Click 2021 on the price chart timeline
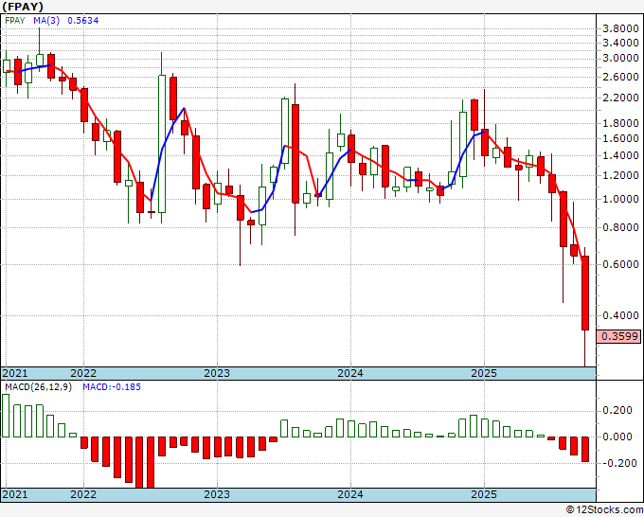The width and height of the screenshot is (644, 517). tap(15, 373)
